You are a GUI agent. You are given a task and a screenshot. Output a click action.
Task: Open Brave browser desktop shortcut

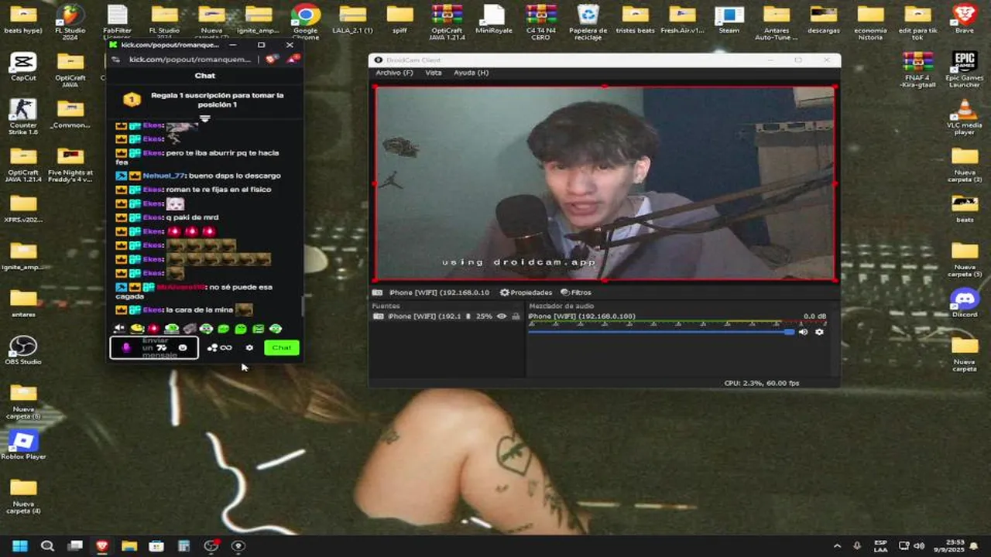pos(965,20)
